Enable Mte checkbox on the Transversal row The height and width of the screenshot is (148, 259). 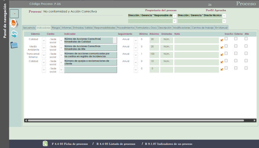pos(246,53)
